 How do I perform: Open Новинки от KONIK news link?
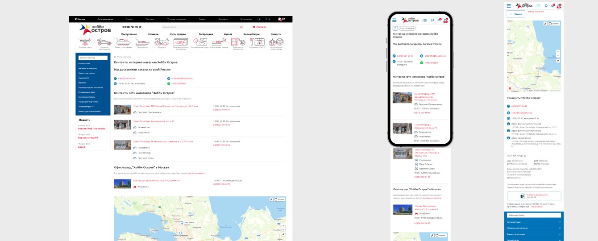(x=88, y=137)
